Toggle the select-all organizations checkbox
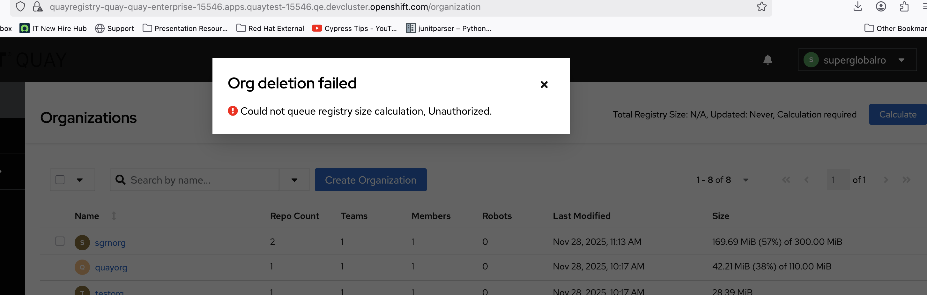Screen dimensions: 927x295 click(60, 180)
